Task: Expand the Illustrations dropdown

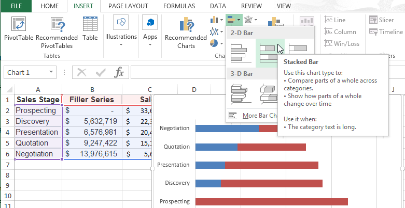Action: [x=120, y=31]
